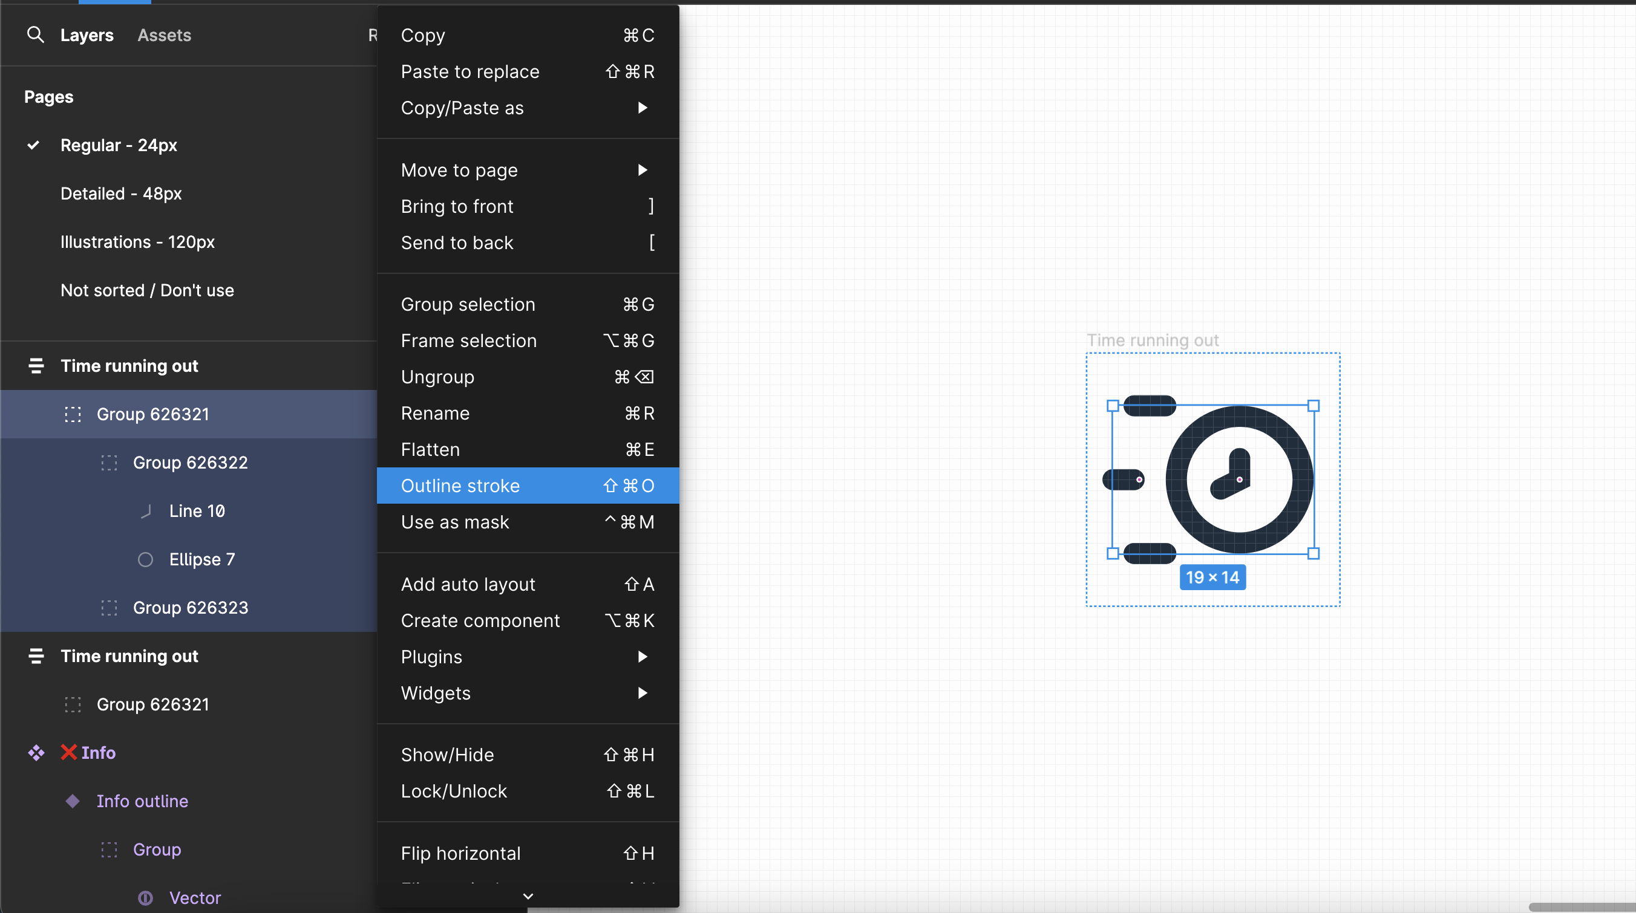Click the path icon beside Line 10
Image resolution: width=1636 pixels, height=913 pixels.
145,510
